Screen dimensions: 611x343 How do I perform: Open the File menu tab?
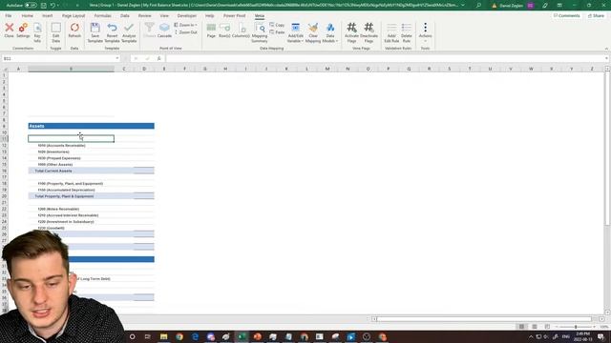[x=9, y=15]
